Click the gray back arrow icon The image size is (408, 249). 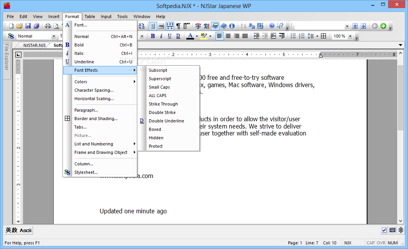(375, 26)
